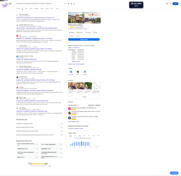Click the Reviews button in knowledge panel

click(88, 33)
